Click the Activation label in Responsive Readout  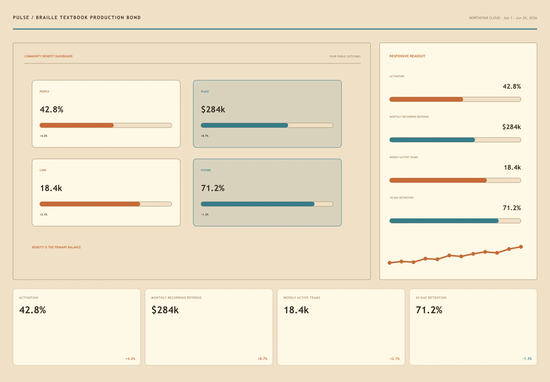click(x=397, y=76)
